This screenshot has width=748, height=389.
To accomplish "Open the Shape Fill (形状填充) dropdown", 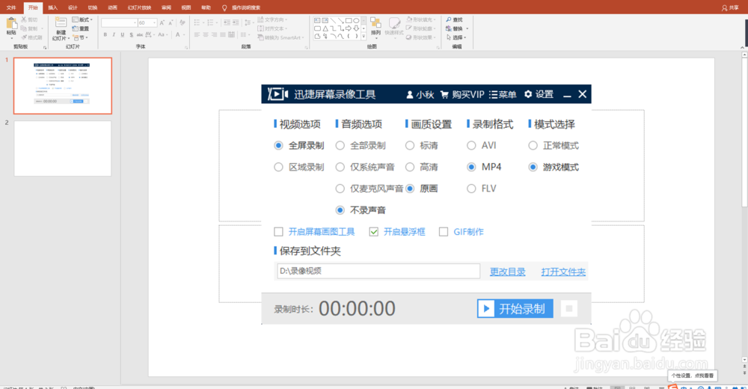I will 421,19.
